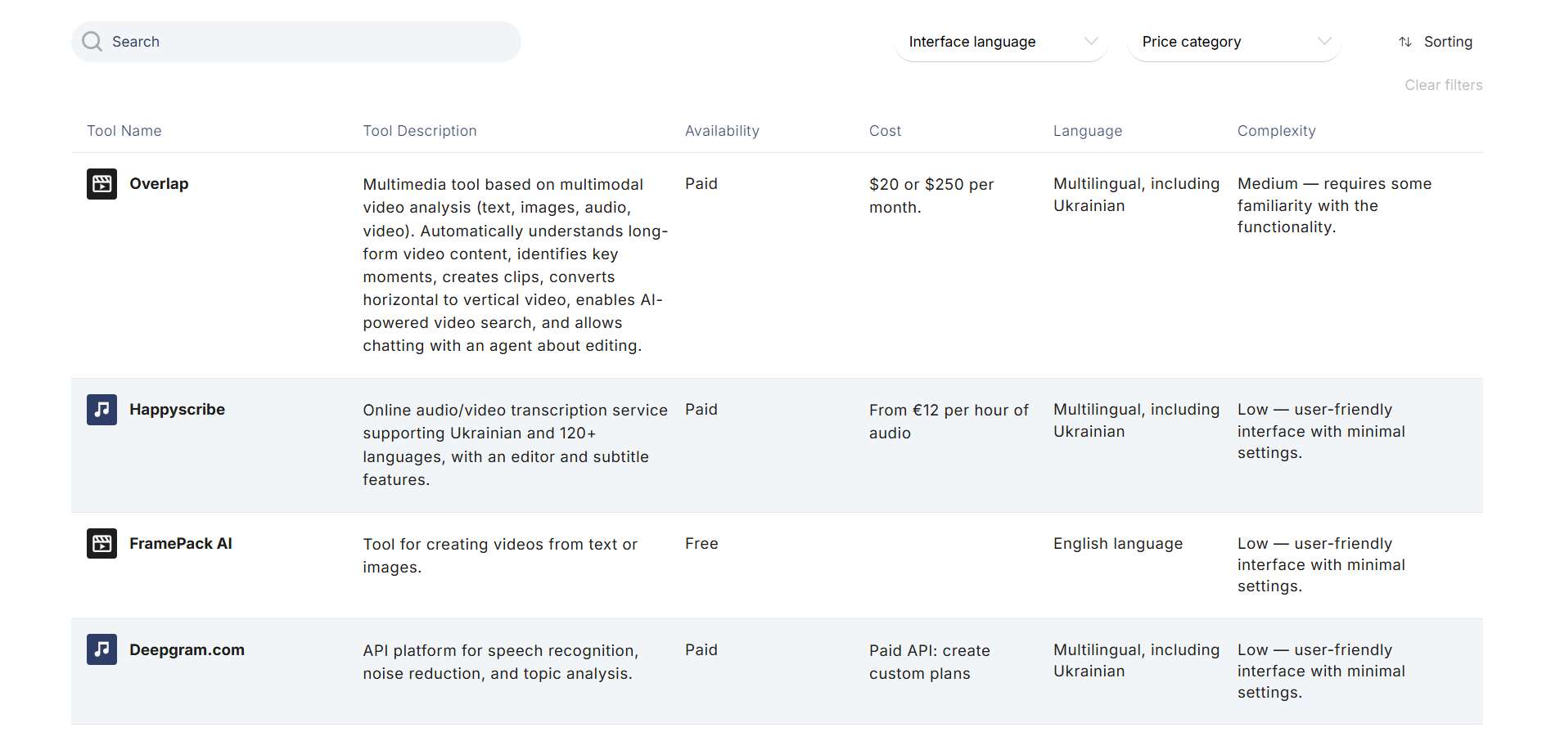Click the Cost column header

click(885, 131)
